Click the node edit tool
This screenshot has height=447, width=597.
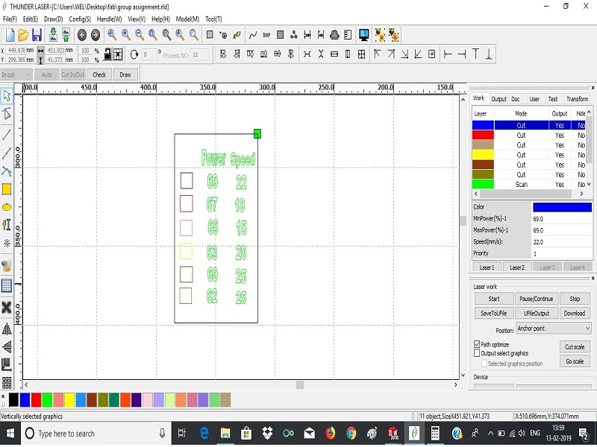(7, 114)
